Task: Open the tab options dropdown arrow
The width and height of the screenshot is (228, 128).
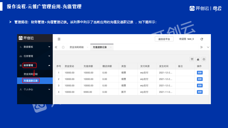Action: (x=208, y=47)
